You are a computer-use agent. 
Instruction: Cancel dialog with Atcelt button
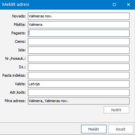click(x=121, y=129)
